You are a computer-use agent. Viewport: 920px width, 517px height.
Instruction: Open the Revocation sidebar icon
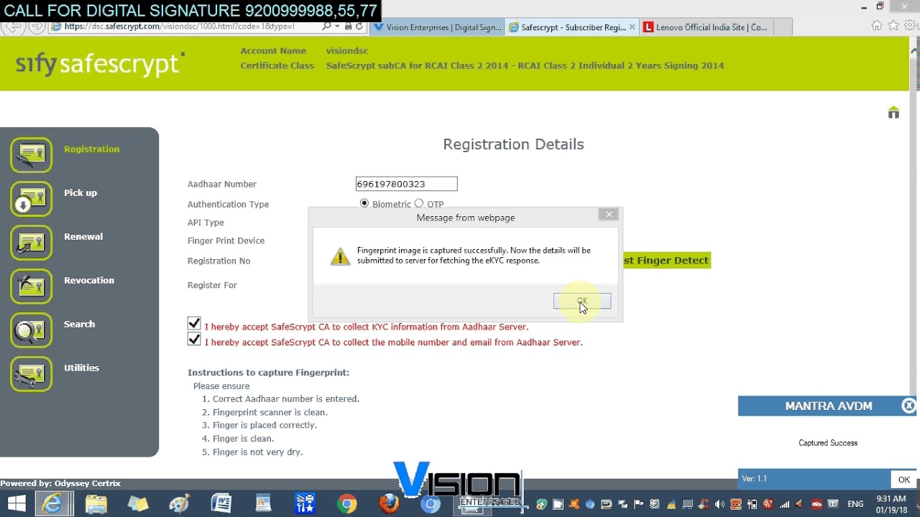(31, 286)
